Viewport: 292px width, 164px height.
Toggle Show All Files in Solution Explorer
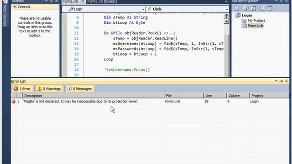tap(246, 8)
